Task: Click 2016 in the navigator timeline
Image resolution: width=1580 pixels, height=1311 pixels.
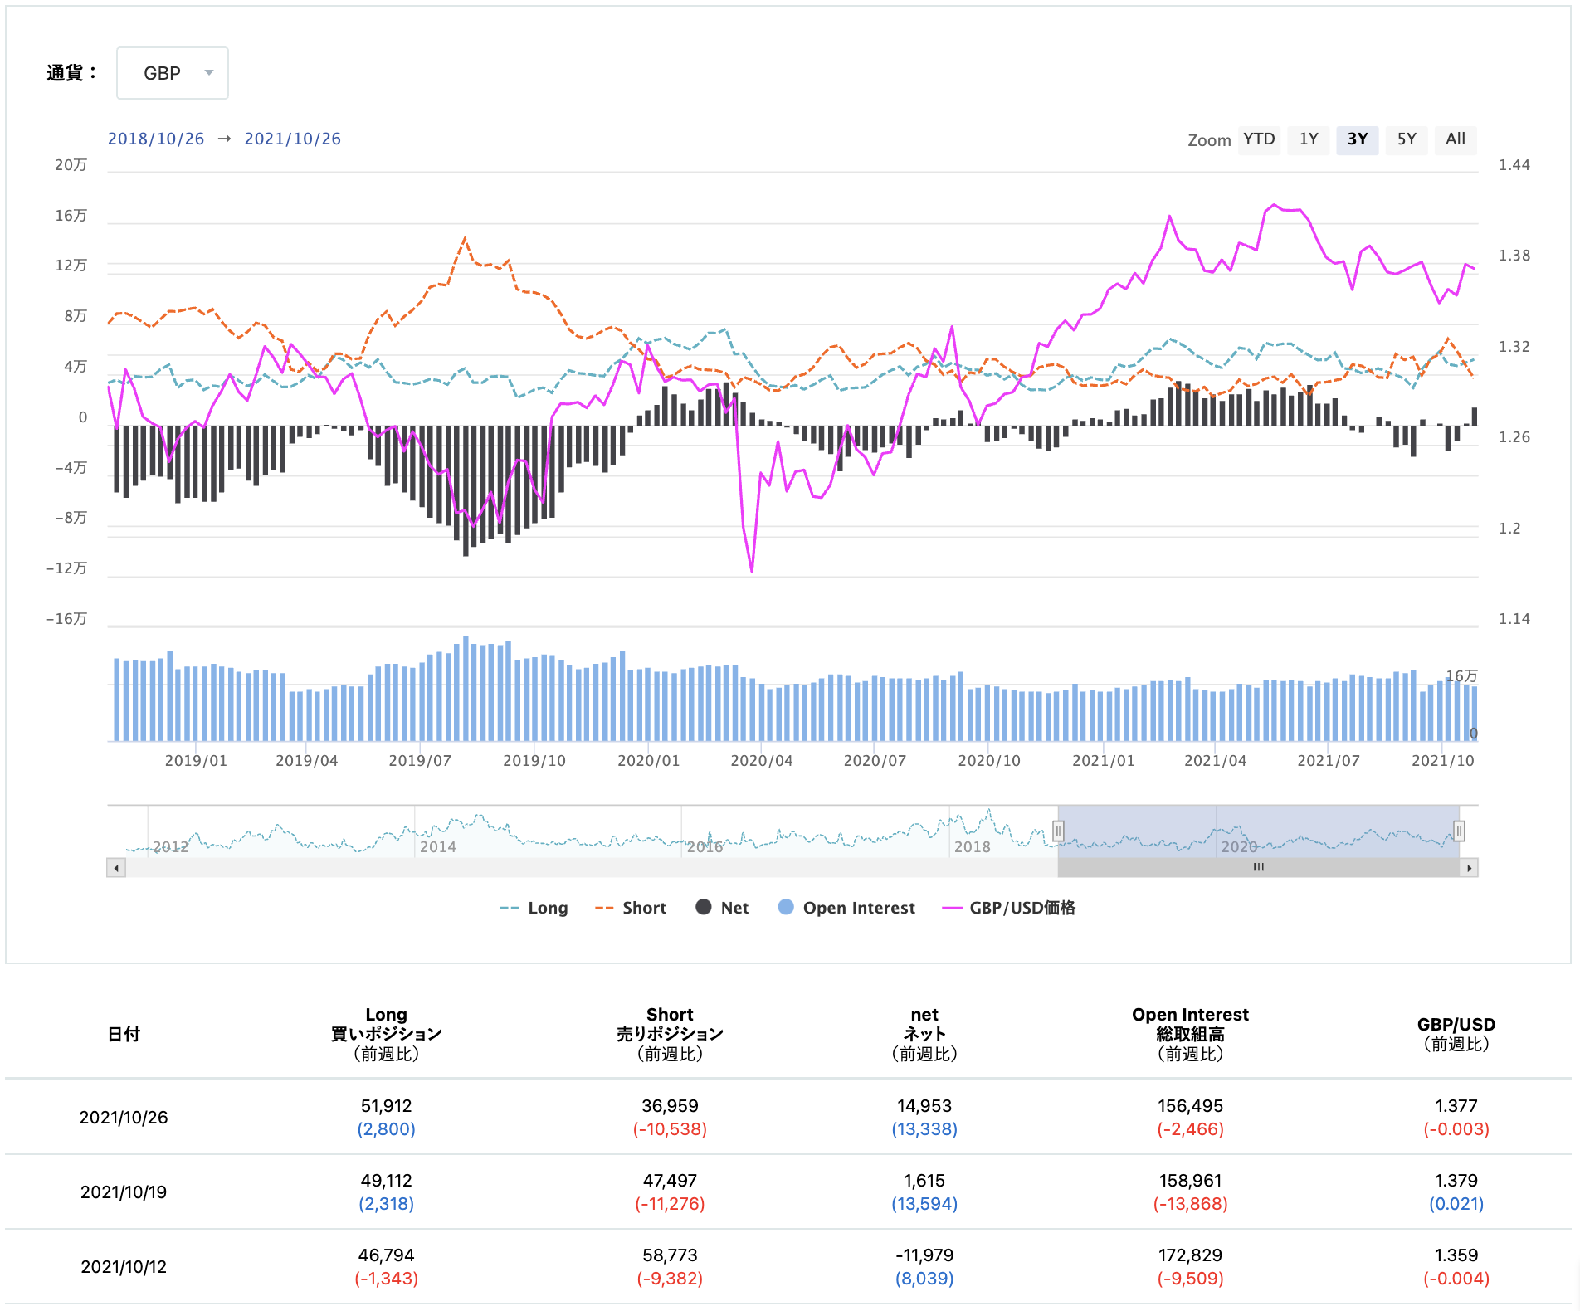Action: coord(705,846)
